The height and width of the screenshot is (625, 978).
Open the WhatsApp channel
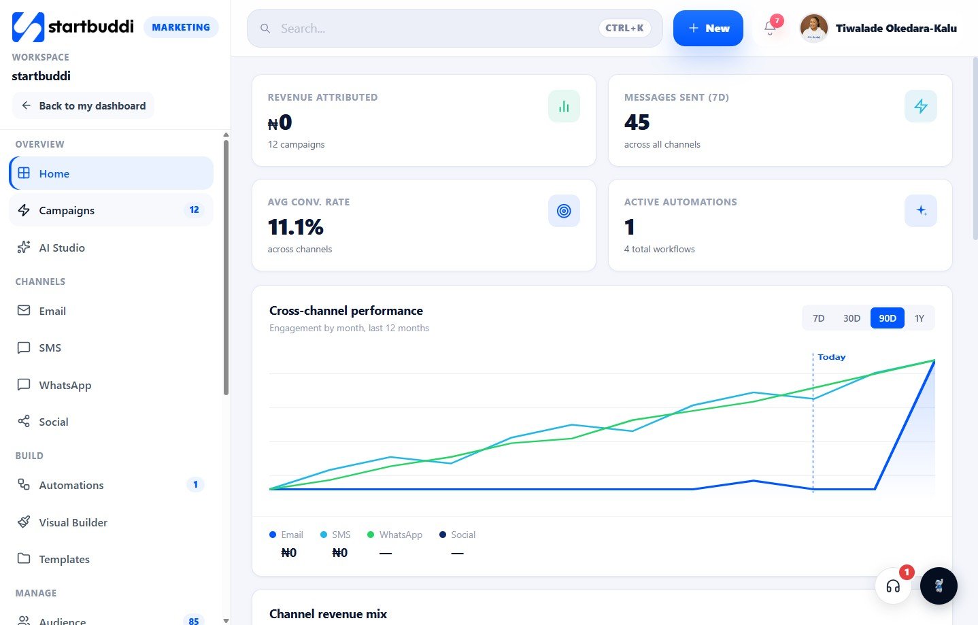(112, 385)
